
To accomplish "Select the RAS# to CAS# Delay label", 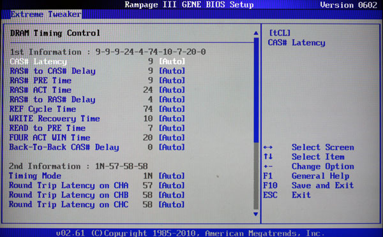I will (x=52, y=71).
